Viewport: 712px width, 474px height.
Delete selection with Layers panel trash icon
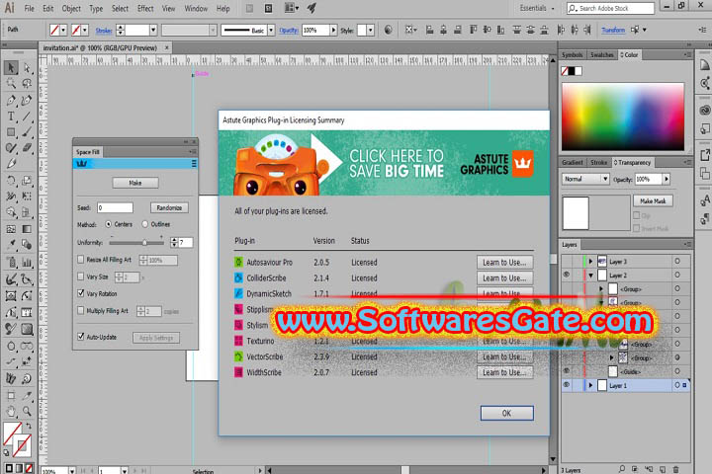[x=675, y=469]
